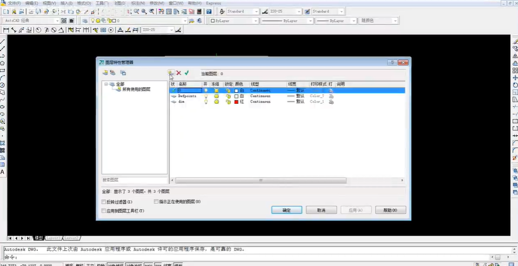The height and width of the screenshot is (266, 518).
Task: Open the layer control dropdown showing 0
Action: tap(185, 21)
